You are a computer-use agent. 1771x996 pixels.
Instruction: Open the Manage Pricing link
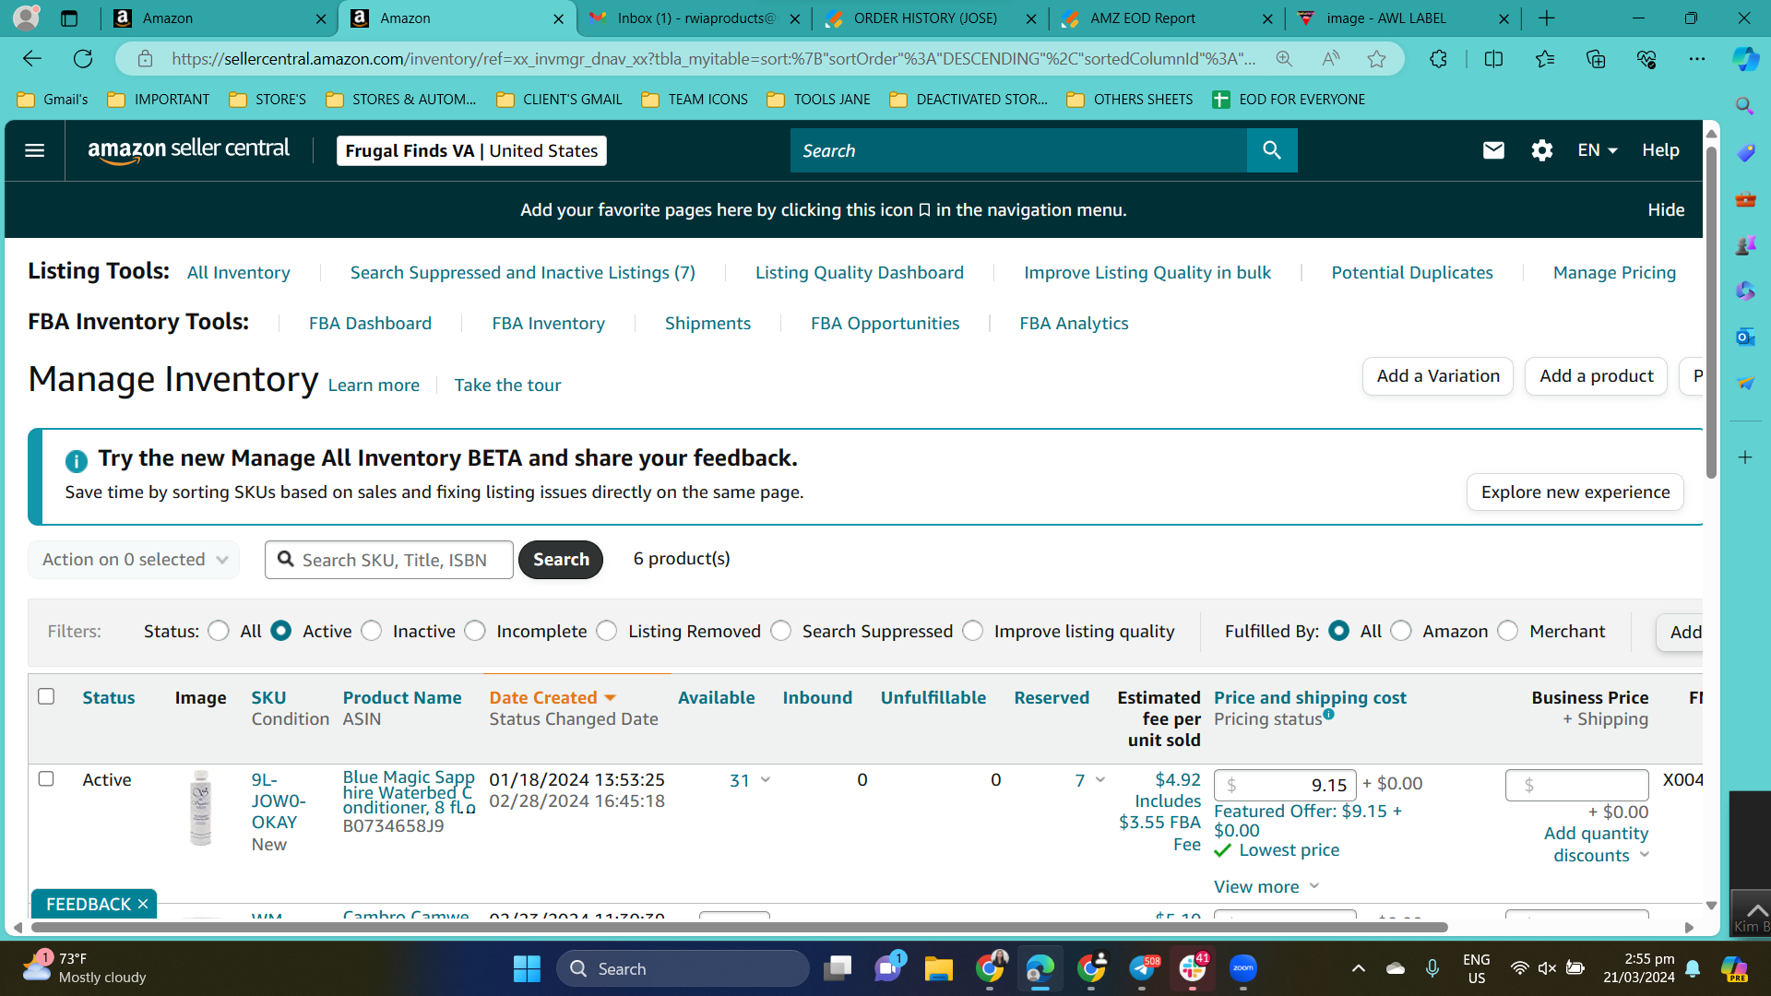[1614, 272]
